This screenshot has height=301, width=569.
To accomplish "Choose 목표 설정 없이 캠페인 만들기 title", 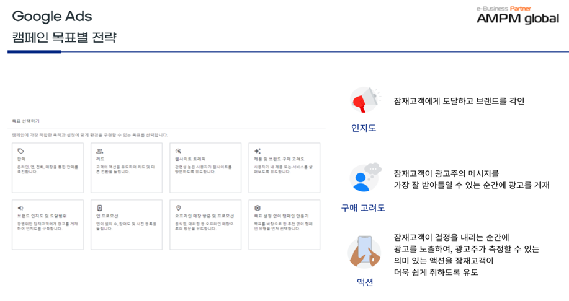I will 281,216.
